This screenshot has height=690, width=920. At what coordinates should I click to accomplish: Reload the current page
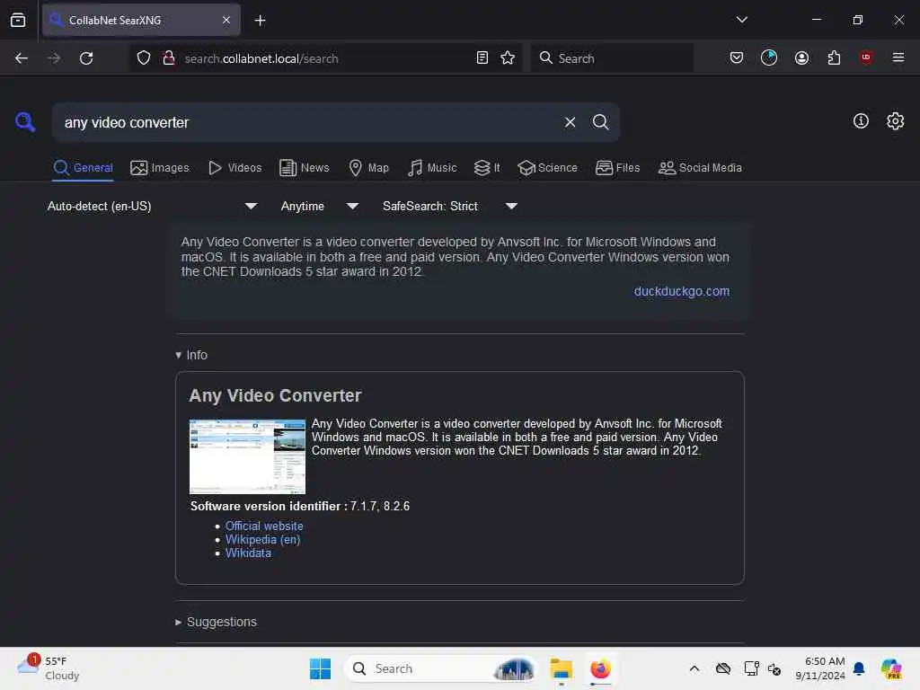click(86, 58)
